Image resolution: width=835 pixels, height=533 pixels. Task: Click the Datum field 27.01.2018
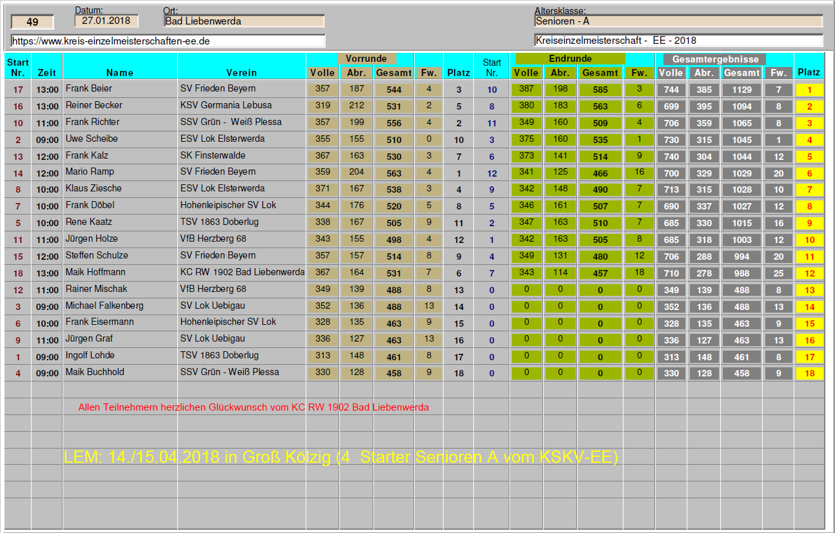point(106,21)
